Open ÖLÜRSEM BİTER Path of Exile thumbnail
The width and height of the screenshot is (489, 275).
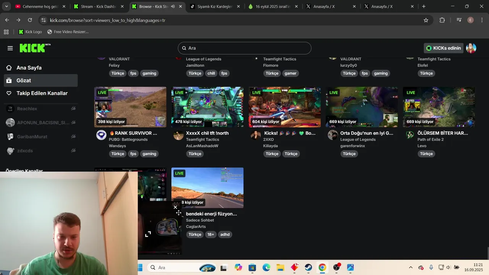pos(439,107)
